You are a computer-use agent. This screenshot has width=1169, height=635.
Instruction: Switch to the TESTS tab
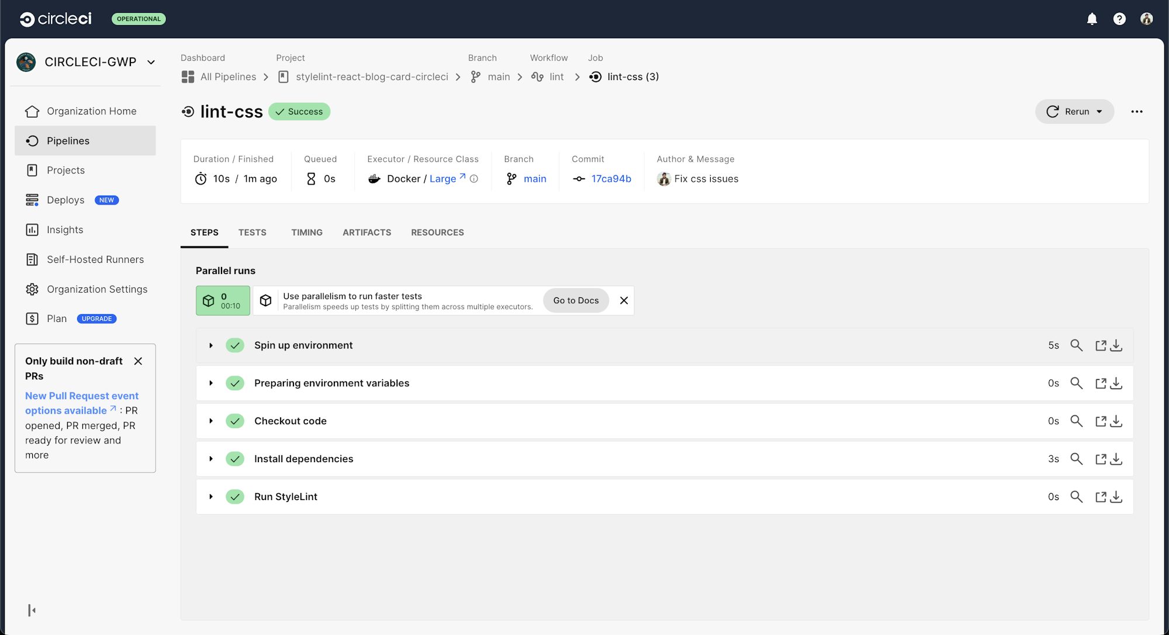[x=252, y=233]
